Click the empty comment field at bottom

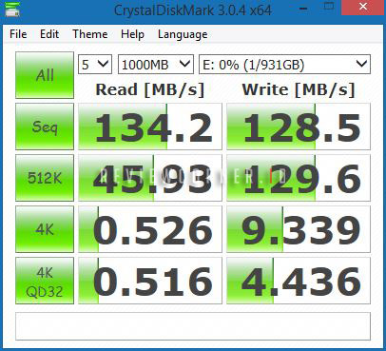[193, 326]
